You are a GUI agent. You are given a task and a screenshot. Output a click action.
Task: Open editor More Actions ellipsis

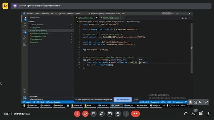190,18
